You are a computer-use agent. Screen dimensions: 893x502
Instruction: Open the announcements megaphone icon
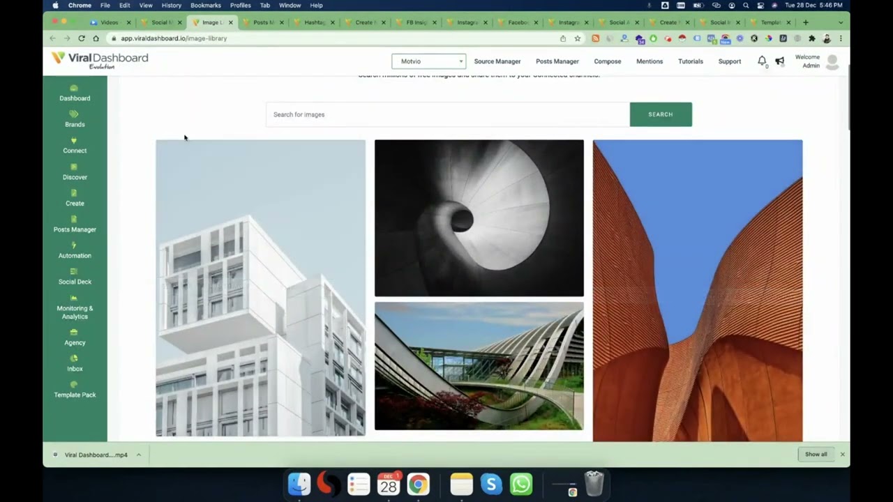pos(780,61)
